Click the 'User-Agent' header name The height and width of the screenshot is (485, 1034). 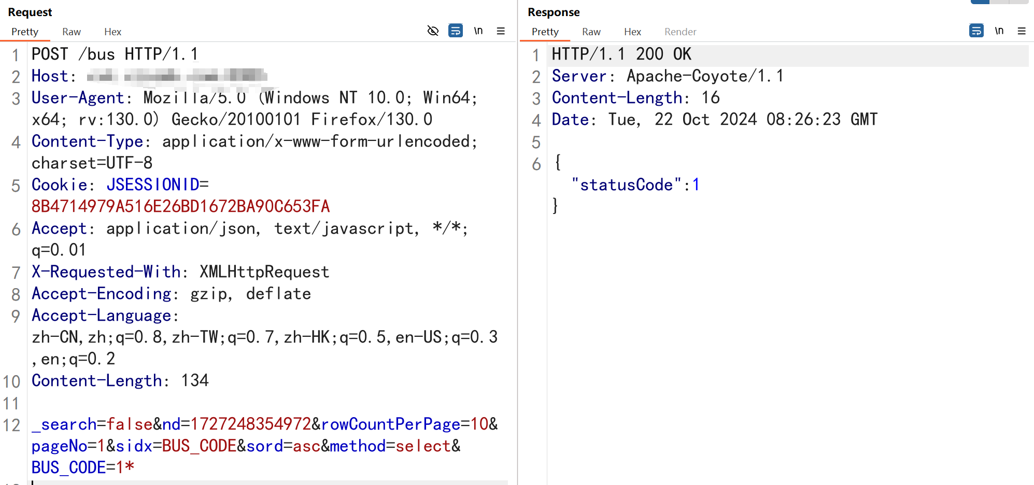tap(78, 98)
